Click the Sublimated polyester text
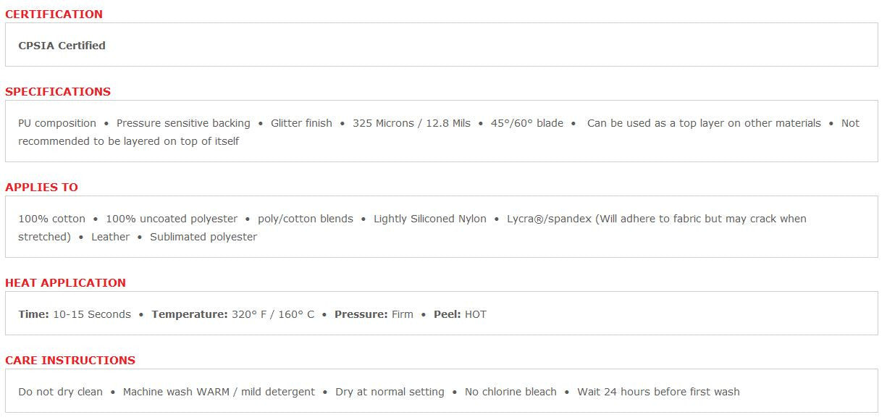The height and width of the screenshot is (420, 887). coord(203,237)
